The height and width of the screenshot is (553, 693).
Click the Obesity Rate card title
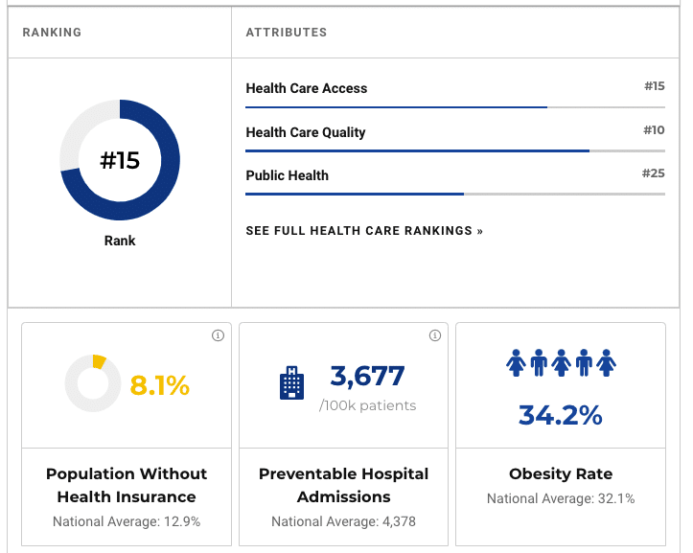(x=561, y=473)
